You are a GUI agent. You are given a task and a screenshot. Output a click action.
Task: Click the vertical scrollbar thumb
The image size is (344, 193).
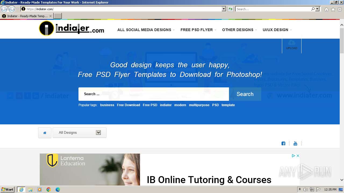click(x=342, y=40)
